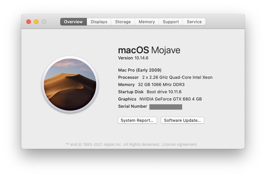Open the License Agreement link
The height and width of the screenshot is (177, 266).
179,145
